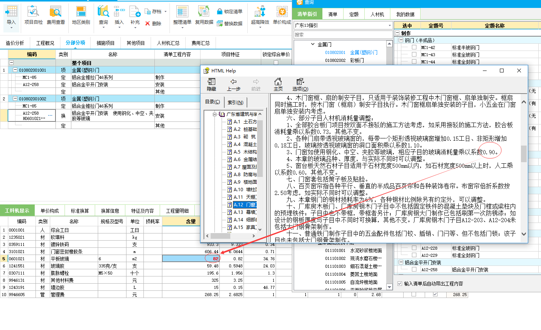This screenshot has width=541, height=330.
Task: Click the 编码 column header in main grid
Action: pos(32,54)
